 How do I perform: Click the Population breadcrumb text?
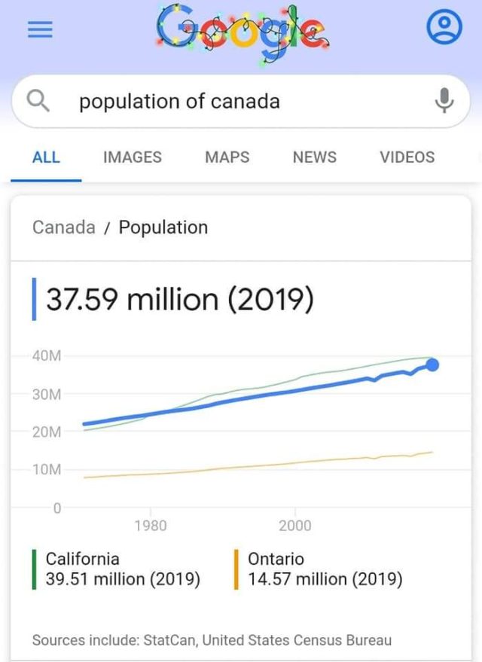pos(163,227)
